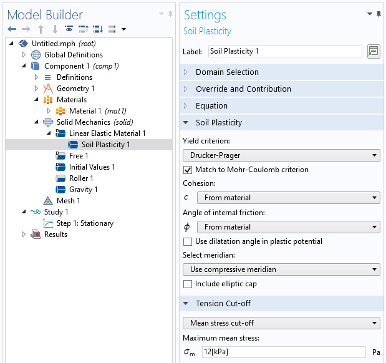The height and width of the screenshot is (363, 386).
Task: Select the Roller 1 boundary condition node
Action: click(x=81, y=178)
